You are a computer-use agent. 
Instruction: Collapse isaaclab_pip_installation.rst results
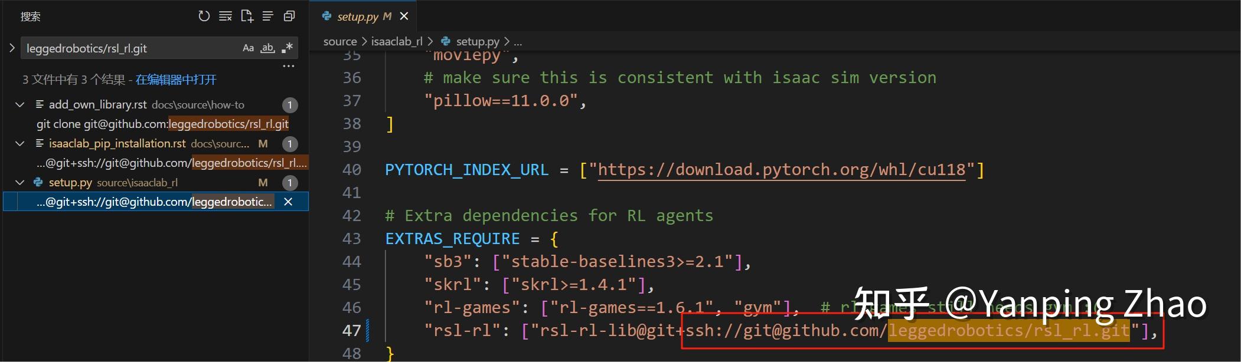pos(19,143)
